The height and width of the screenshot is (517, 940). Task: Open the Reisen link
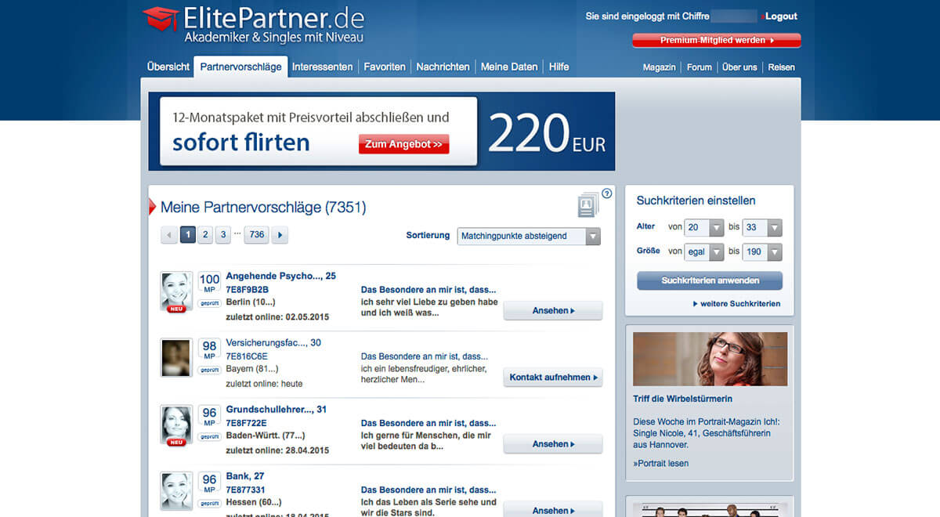[x=781, y=67]
